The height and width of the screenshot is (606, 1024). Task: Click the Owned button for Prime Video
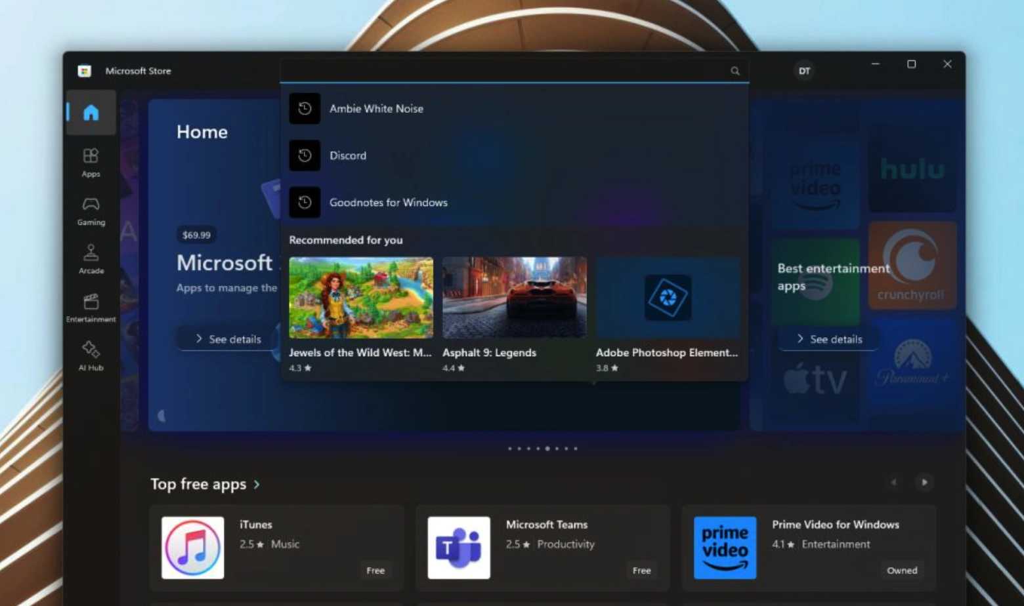[902, 571]
